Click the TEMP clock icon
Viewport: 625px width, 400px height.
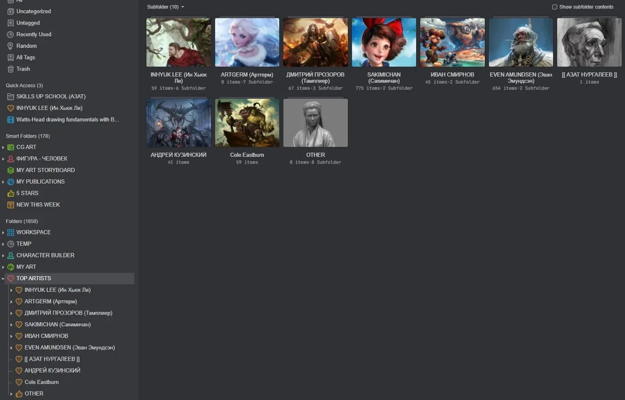[x=11, y=244]
